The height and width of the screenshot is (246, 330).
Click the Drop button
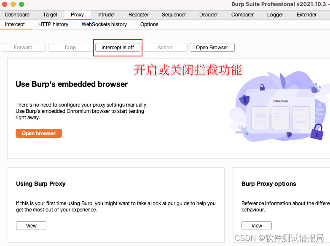[x=70, y=48]
